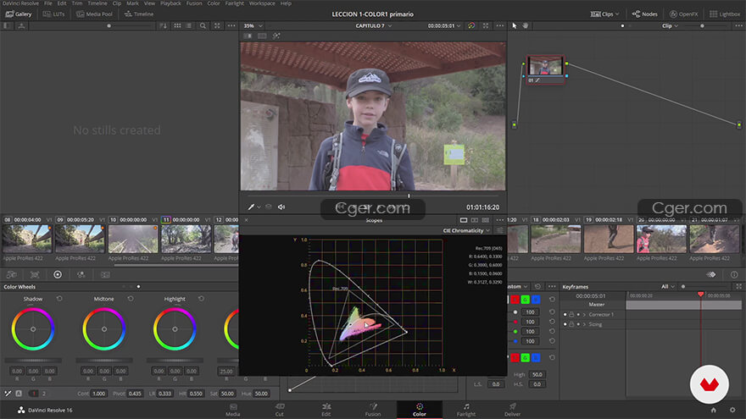Toggle highlight wand icon above viewer
746x419 pixels.
pyautogui.click(x=276, y=36)
